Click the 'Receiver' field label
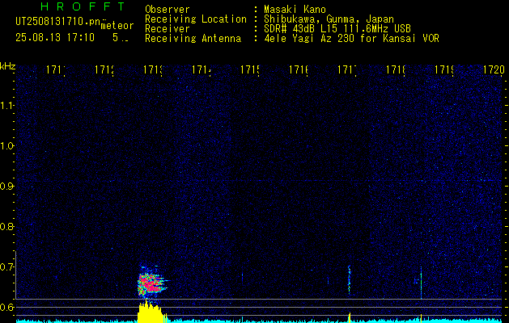509x323 pixels. pos(168,29)
